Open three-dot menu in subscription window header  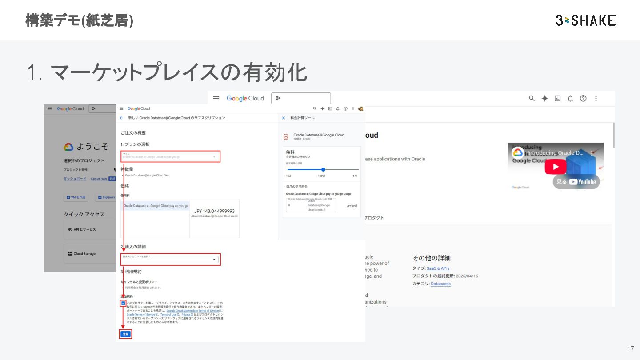pyautogui.click(x=353, y=108)
